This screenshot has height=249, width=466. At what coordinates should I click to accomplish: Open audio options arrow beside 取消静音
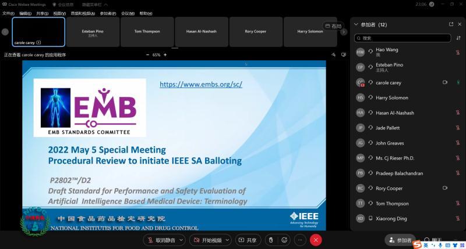181,240
